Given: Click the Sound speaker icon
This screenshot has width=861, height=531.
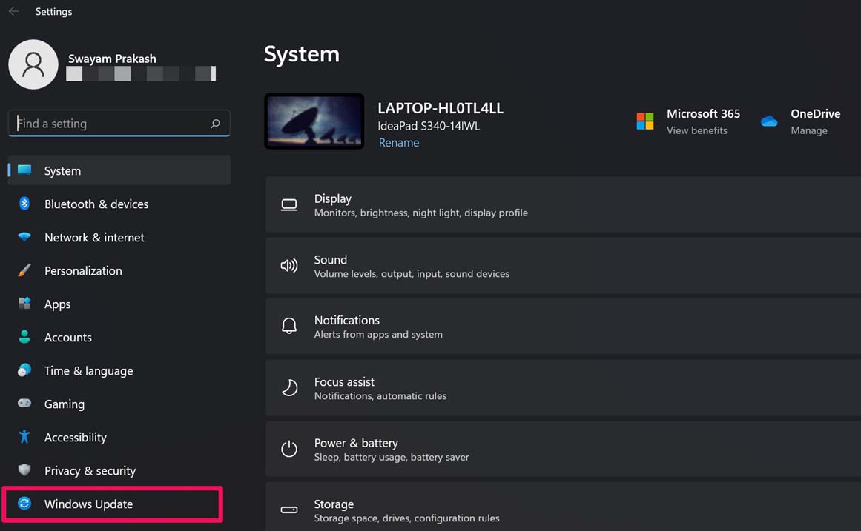Looking at the screenshot, I should [x=289, y=265].
